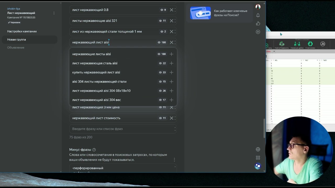The image size is (335, 188).
Task: Remove phrase 'нержавеющий лист стоимость'
Action: pyautogui.click(x=171, y=118)
